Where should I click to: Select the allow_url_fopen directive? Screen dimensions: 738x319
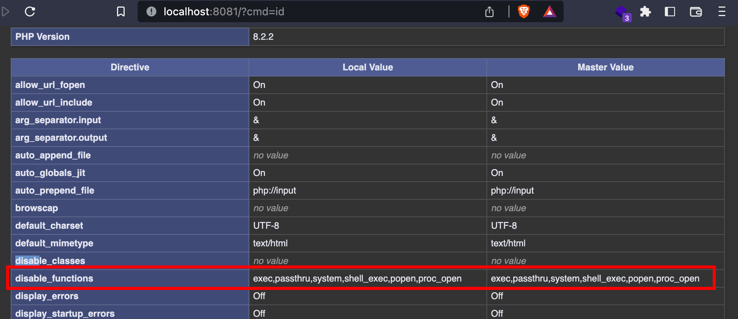[x=50, y=85]
